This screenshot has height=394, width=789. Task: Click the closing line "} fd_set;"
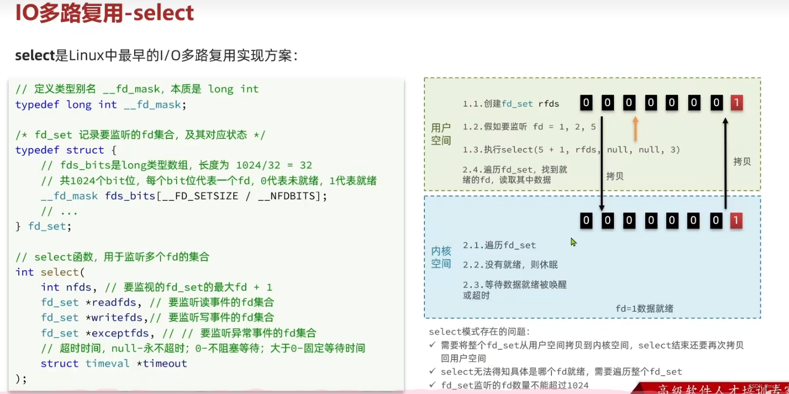pos(43,227)
